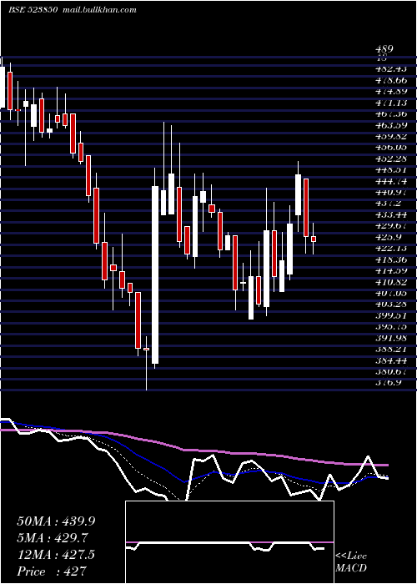Viewport: 417px width, 584px height.
Task: Select the 452.28 price label
Action: [x=391, y=159]
